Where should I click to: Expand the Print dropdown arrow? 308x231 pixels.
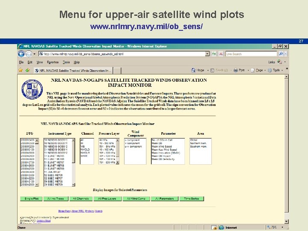pos(248,70)
